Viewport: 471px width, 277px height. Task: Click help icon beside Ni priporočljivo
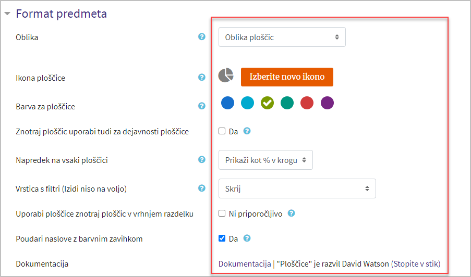point(292,213)
